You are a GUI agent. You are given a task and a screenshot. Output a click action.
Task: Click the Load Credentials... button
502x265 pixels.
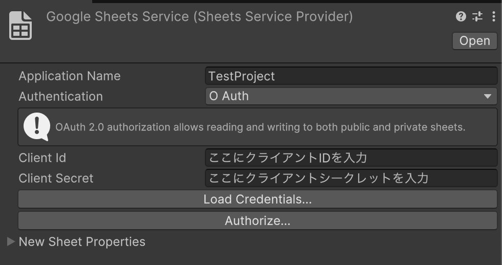[x=257, y=199]
